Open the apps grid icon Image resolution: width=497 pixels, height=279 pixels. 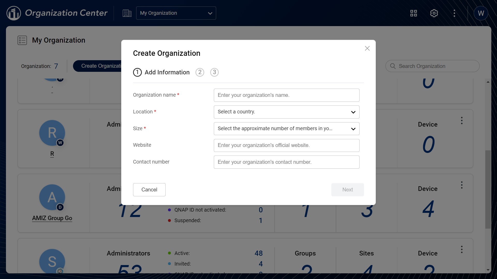tap(414, 13)
